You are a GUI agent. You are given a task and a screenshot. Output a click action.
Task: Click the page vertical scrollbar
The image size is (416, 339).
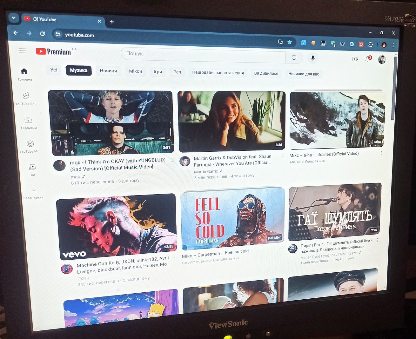(394, 89)
